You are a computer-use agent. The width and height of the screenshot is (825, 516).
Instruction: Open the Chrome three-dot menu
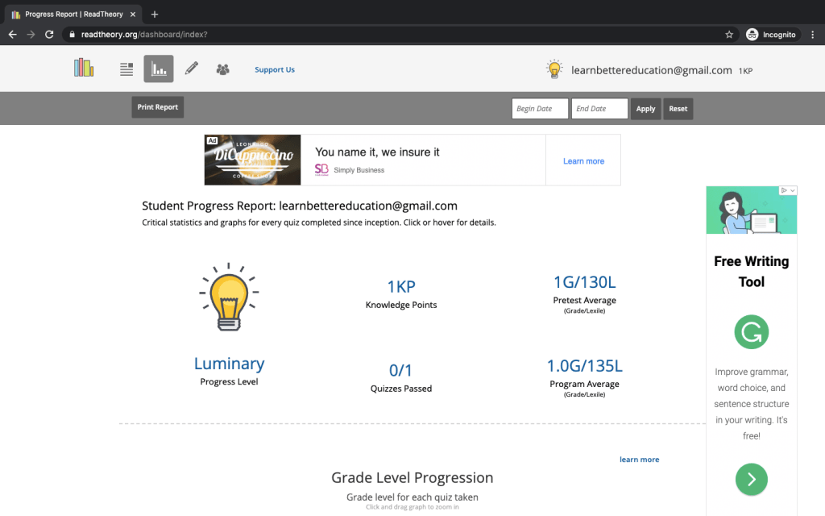click(x=813, y=35)
